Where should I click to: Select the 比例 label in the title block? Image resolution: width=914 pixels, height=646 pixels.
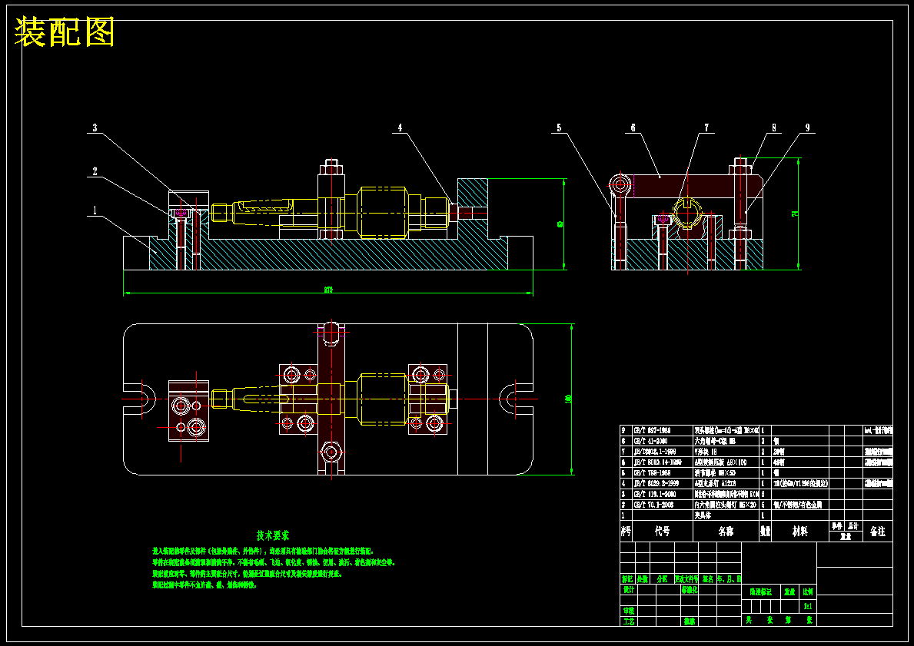click(x=808, y=591)
